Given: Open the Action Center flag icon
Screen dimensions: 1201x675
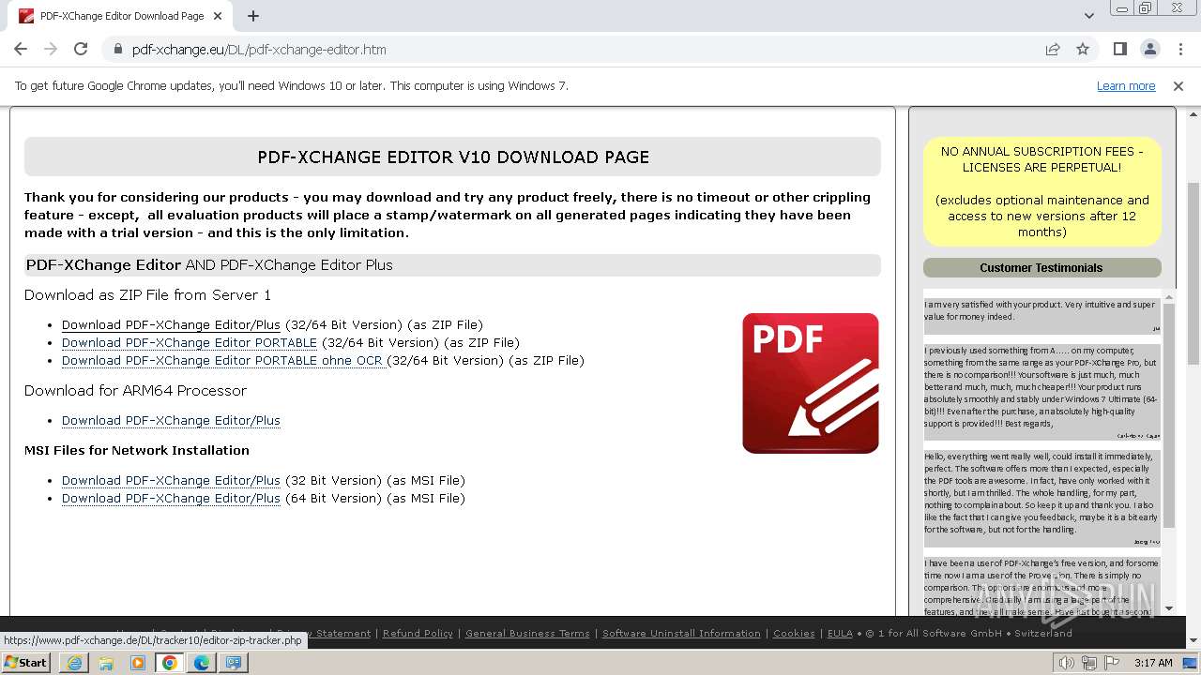Looking at the screenshot, I should coord(1112,663).
